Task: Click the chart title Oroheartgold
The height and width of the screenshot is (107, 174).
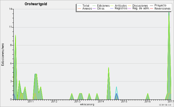Action: [36, 4]
